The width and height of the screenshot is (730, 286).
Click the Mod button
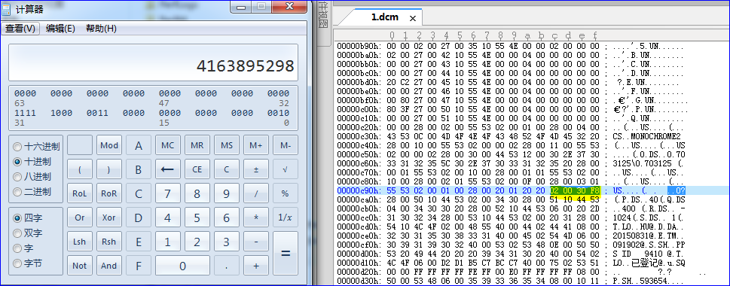click(x=109, y=145)
